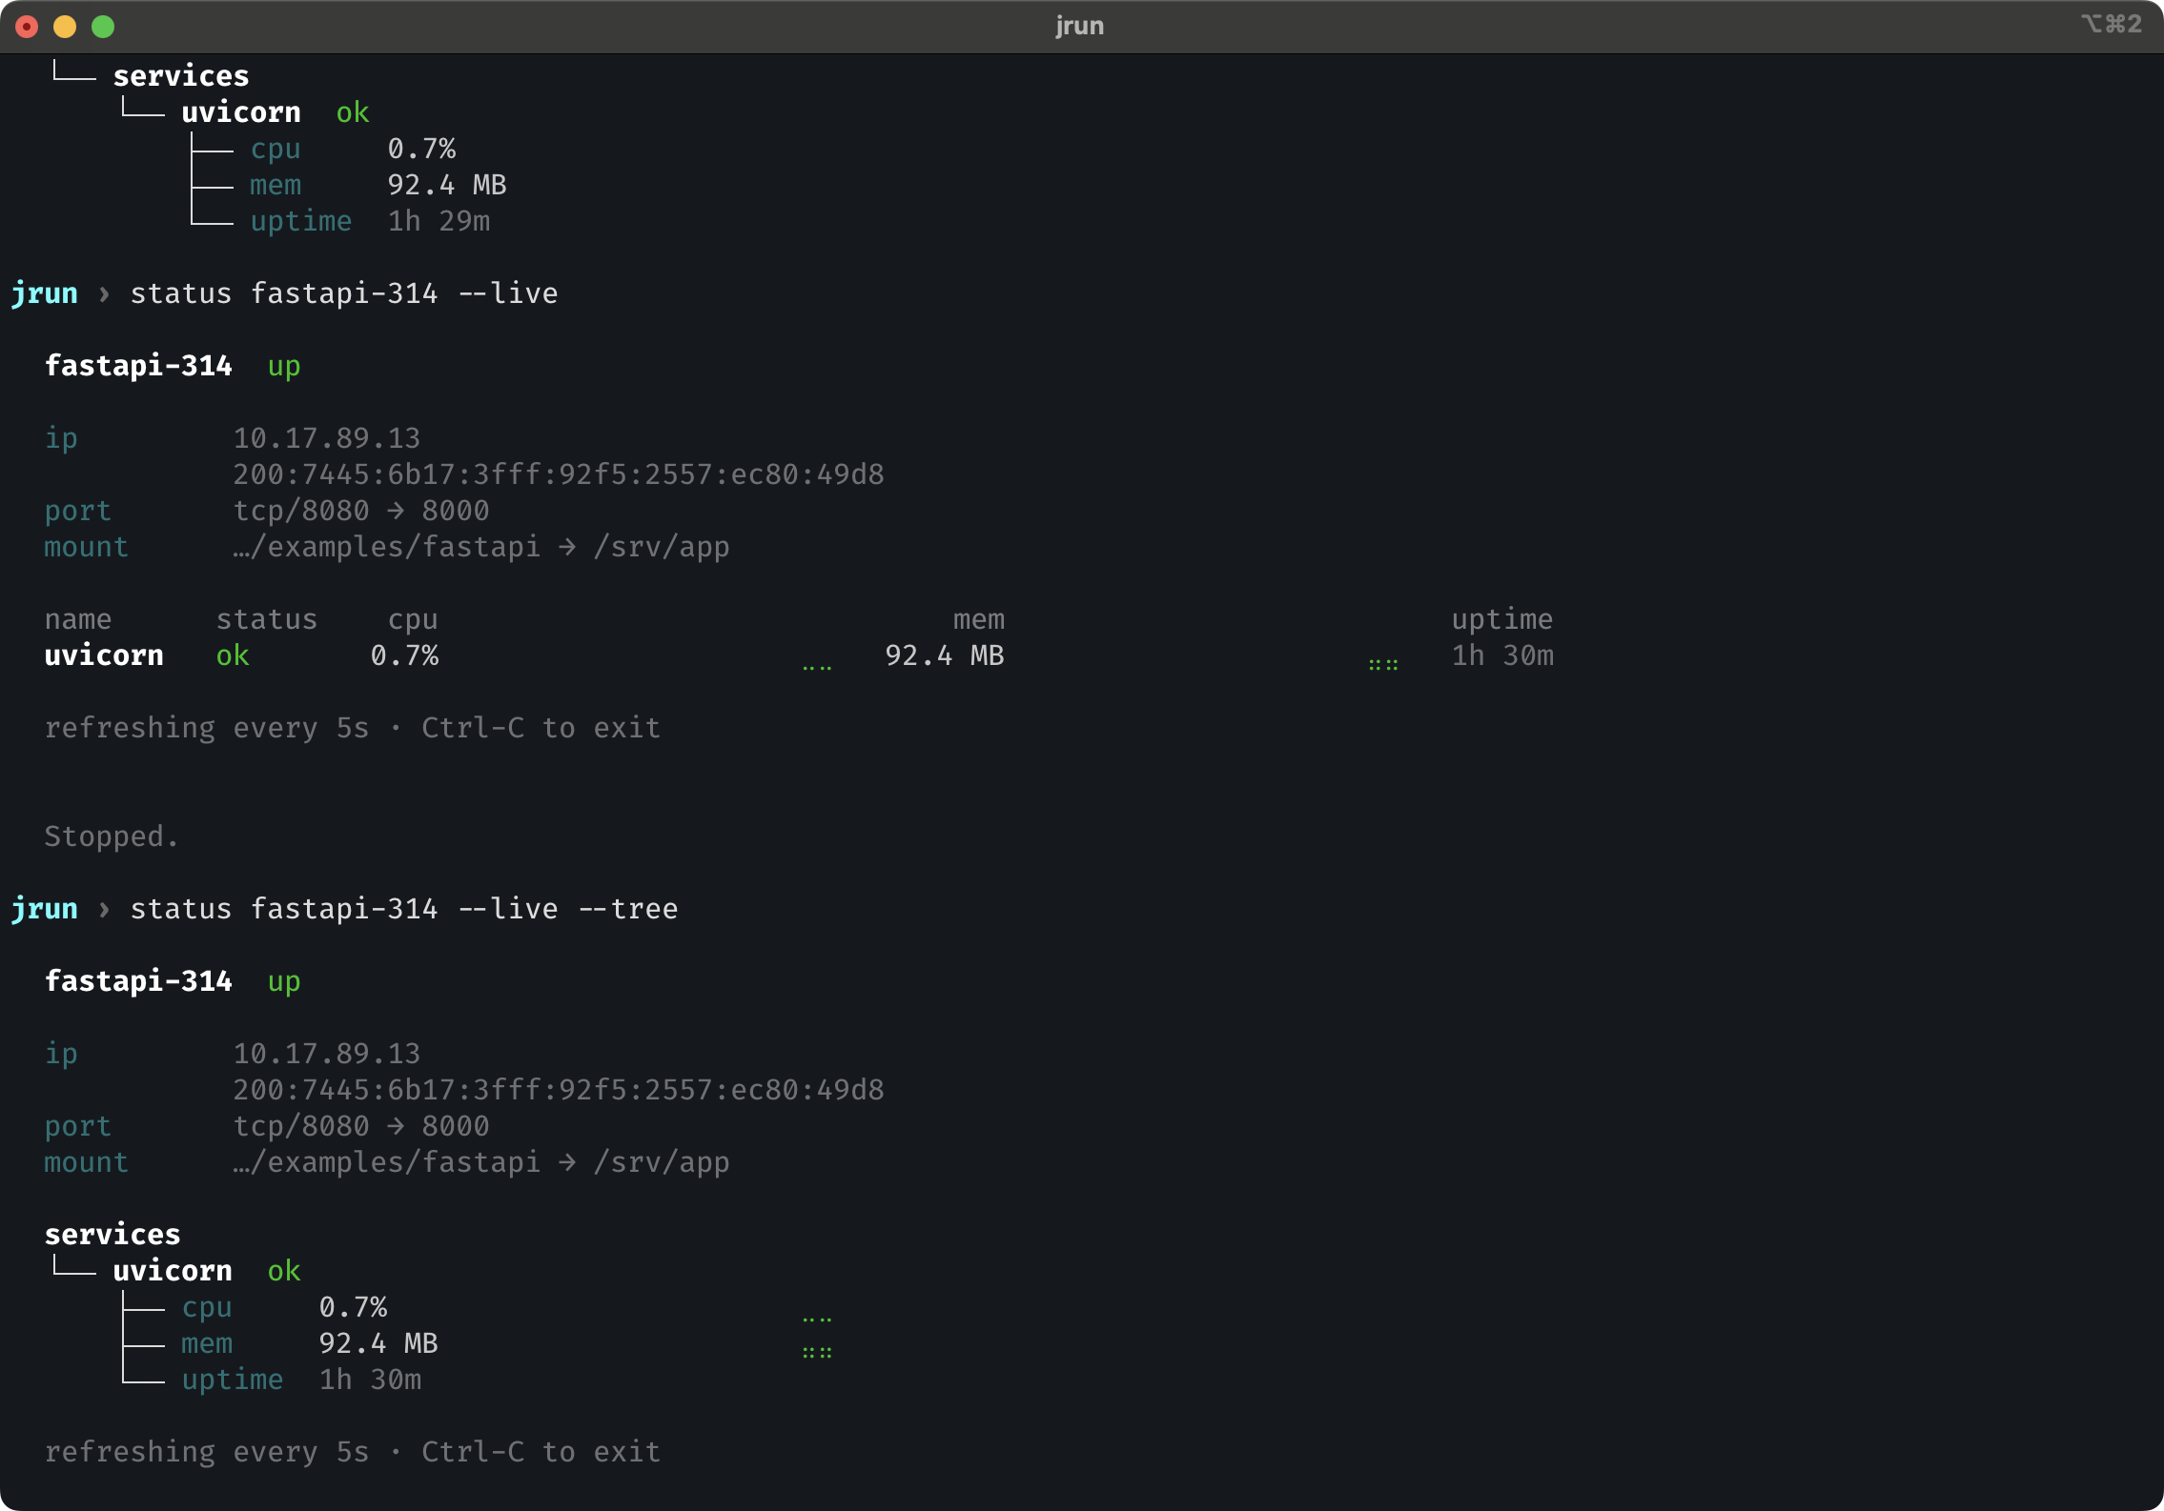2164x1511 pixels.
Task: Select the uptime value 1h 29m
Action: [x=439, y=221]
